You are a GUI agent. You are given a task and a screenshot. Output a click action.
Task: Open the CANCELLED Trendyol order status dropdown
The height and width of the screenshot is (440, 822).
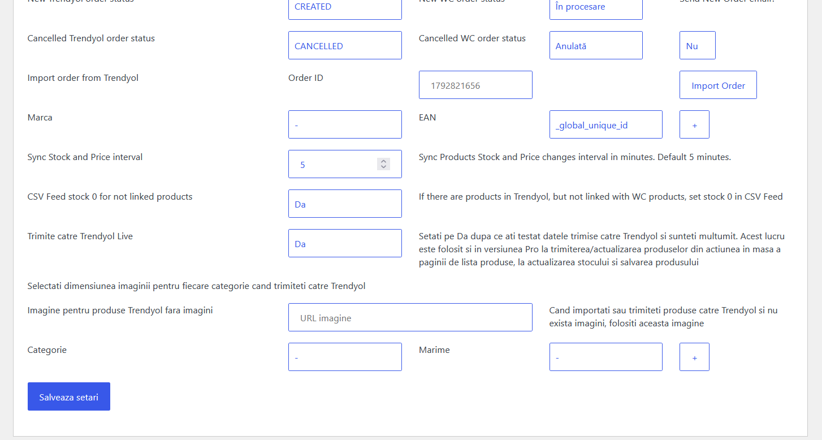click(x=345, y=45)
